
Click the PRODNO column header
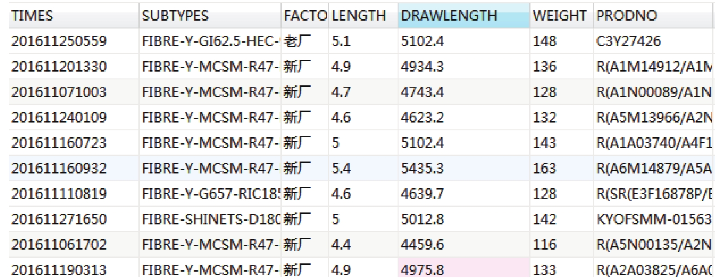click(x=653, y=16)
